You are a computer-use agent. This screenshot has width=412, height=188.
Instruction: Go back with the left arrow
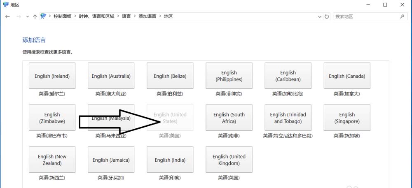pyautogui.click(x=7, y=16)
